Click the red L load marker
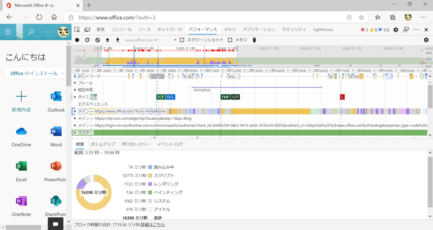The image size is (433, 230). click(342, 97)
